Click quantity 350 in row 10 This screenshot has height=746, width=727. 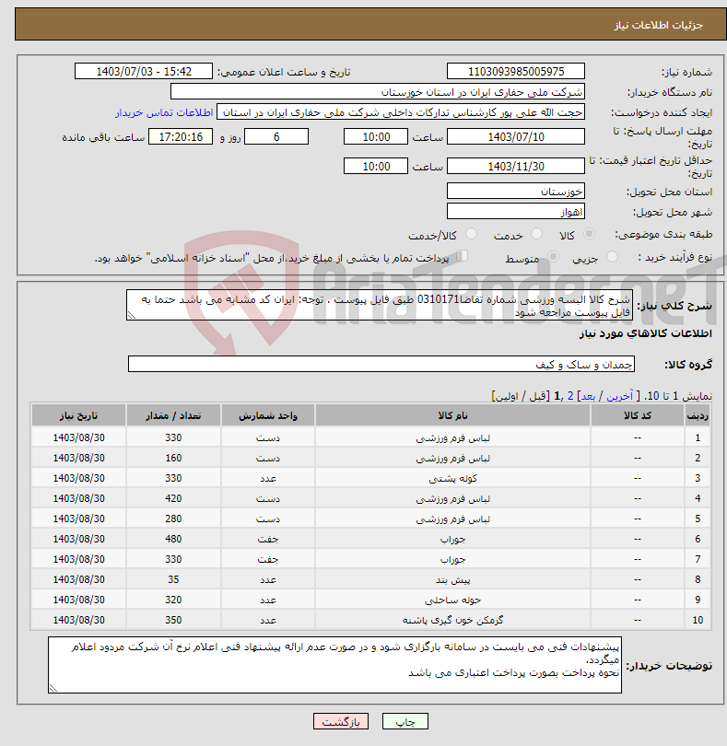[173, 620]
